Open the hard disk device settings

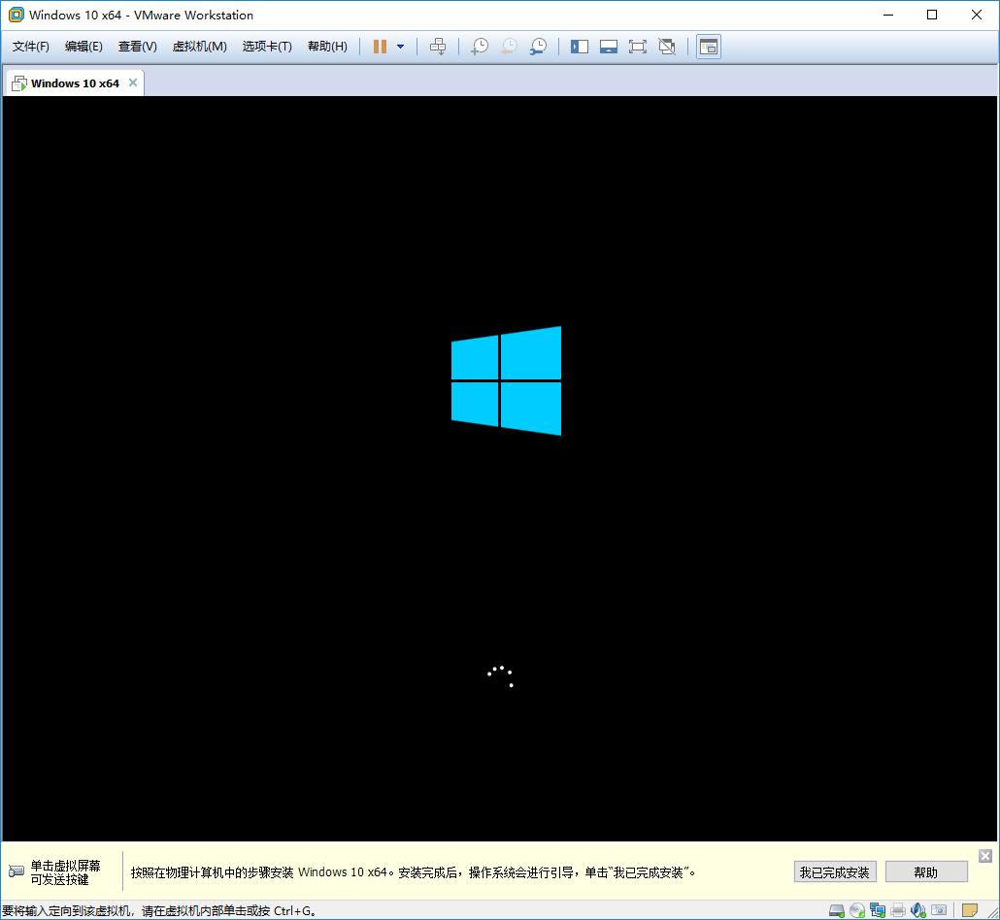pos(837,910)
